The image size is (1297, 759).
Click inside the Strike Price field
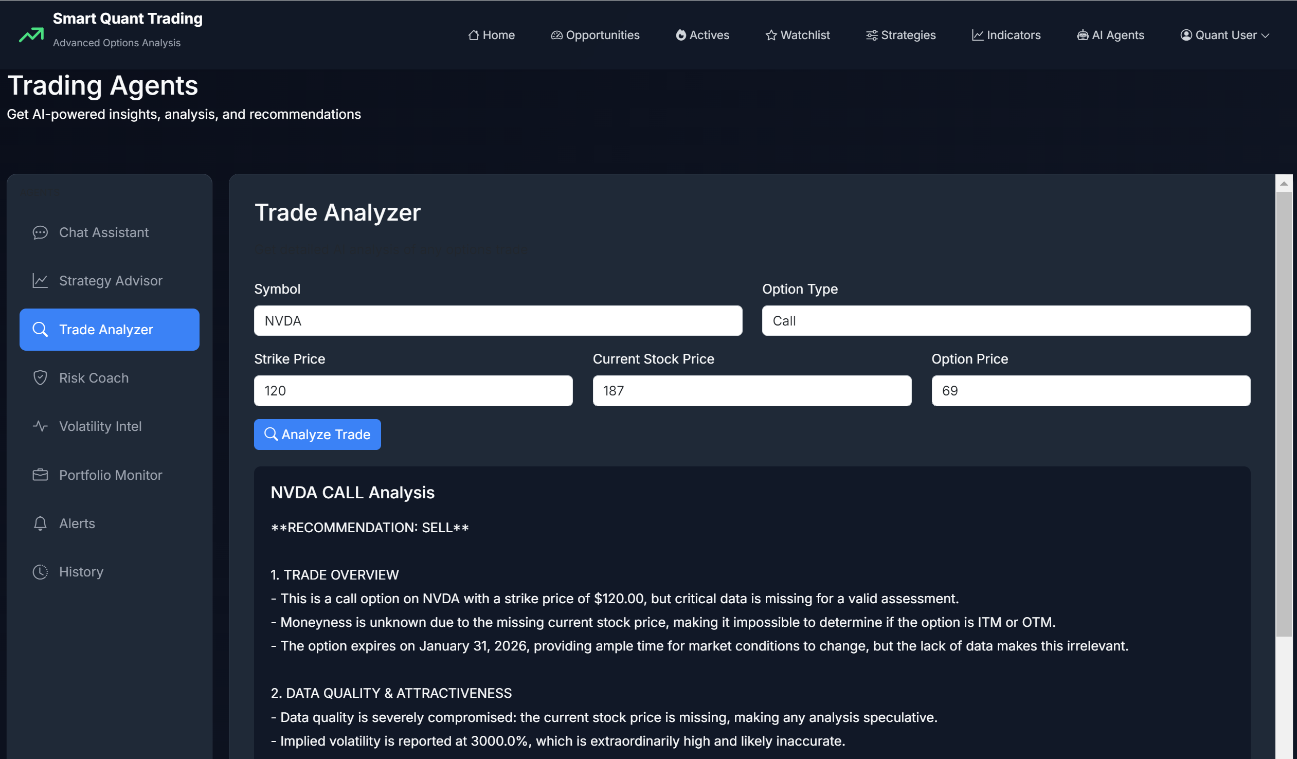[413, 391]
